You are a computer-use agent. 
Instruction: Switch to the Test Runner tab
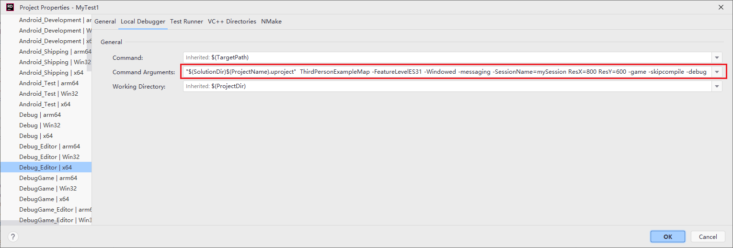186,22
